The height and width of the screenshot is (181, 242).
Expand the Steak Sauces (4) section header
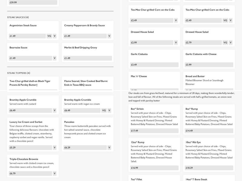18,17
